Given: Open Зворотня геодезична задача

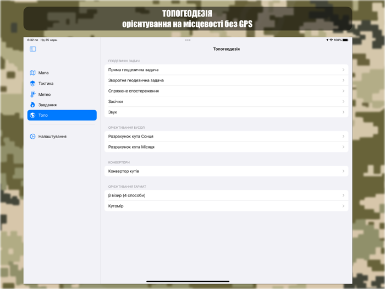Looking at the screenshot, I should point(226,80).
